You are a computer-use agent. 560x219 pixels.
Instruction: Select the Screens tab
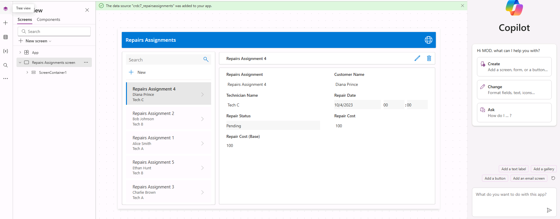[25, 19]
